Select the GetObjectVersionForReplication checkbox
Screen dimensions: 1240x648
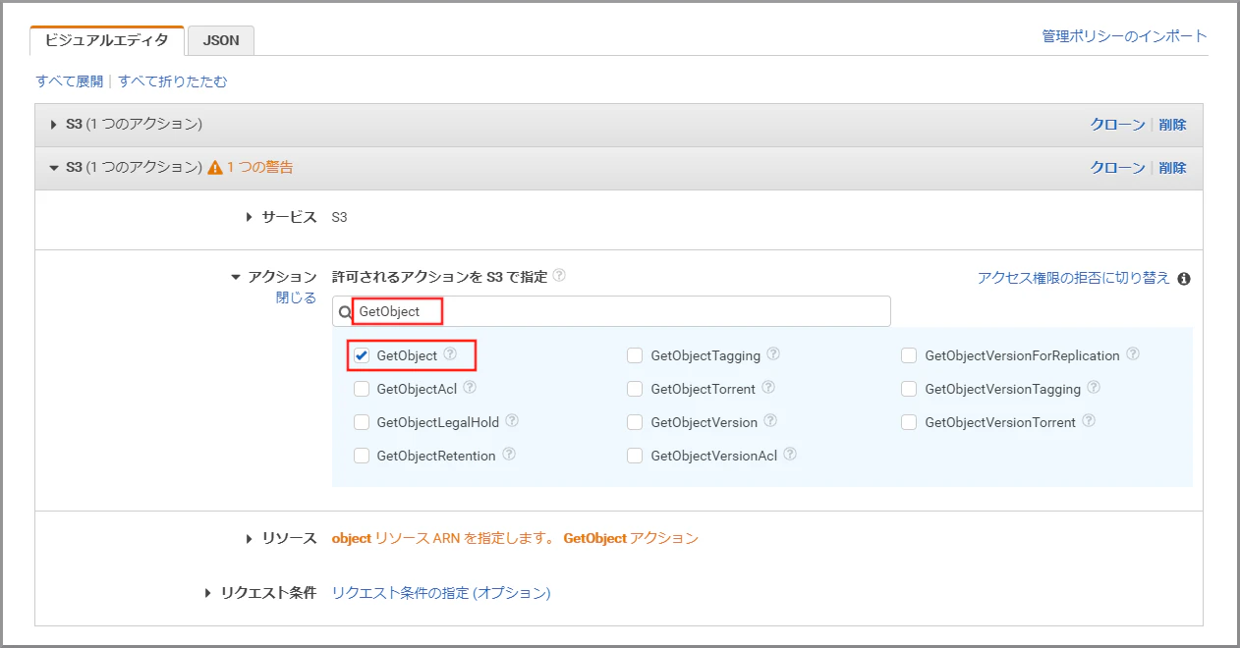pos(910,355)
